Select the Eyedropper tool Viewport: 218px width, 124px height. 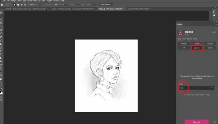(1, 33)
